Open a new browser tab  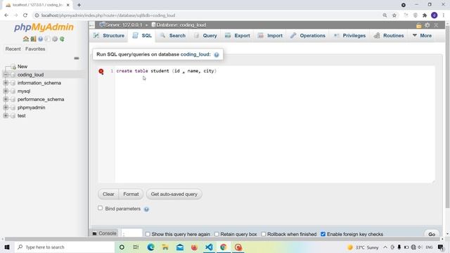tap(79, 5)
